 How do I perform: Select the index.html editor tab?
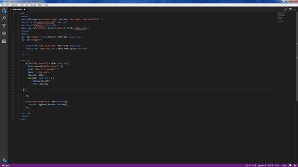click(x=18, y=9)
